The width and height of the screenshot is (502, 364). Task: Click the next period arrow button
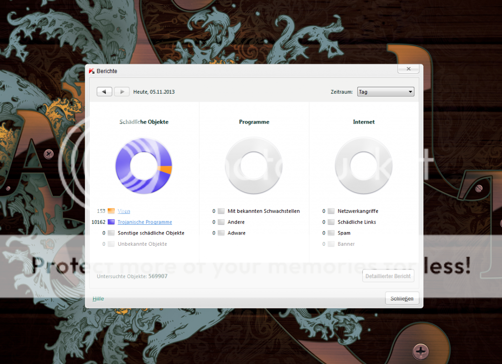point(122,92)
